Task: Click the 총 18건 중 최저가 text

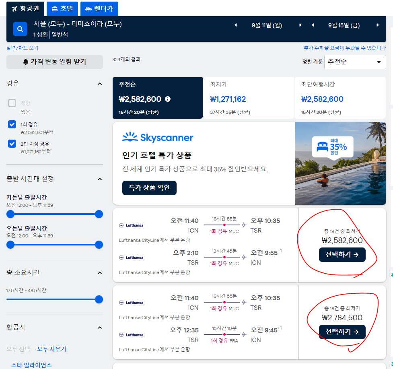Action: [342, 308]
